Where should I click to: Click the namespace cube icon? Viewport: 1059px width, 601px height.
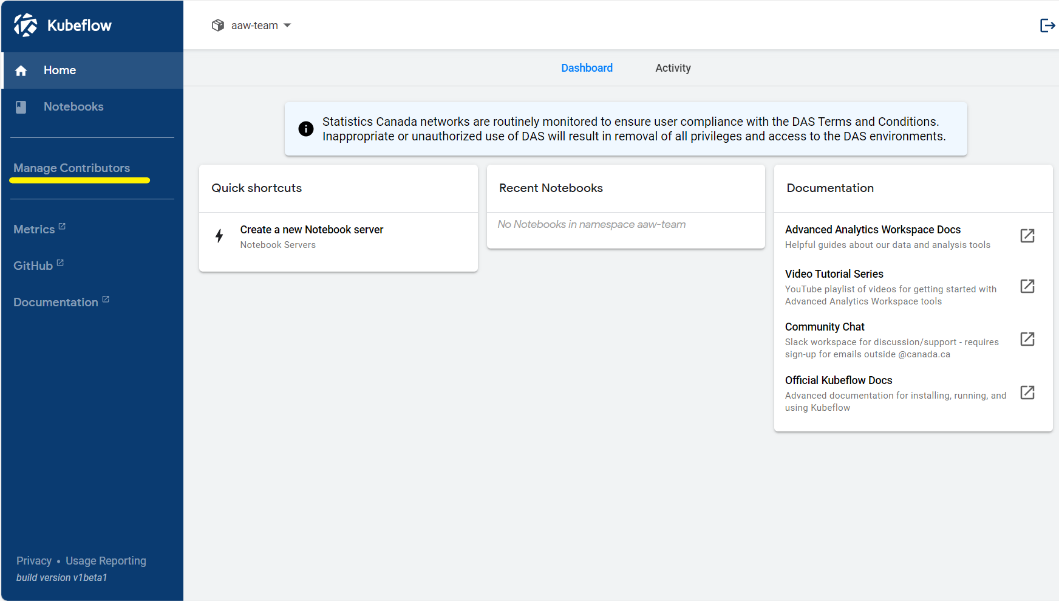[218, 26]
